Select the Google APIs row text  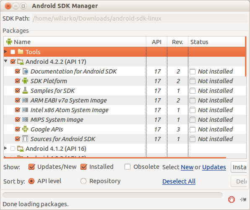coord(47,129)
